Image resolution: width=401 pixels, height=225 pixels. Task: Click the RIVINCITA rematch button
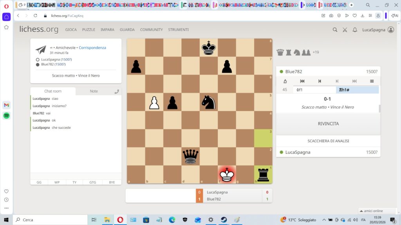[x=328, y=124]
